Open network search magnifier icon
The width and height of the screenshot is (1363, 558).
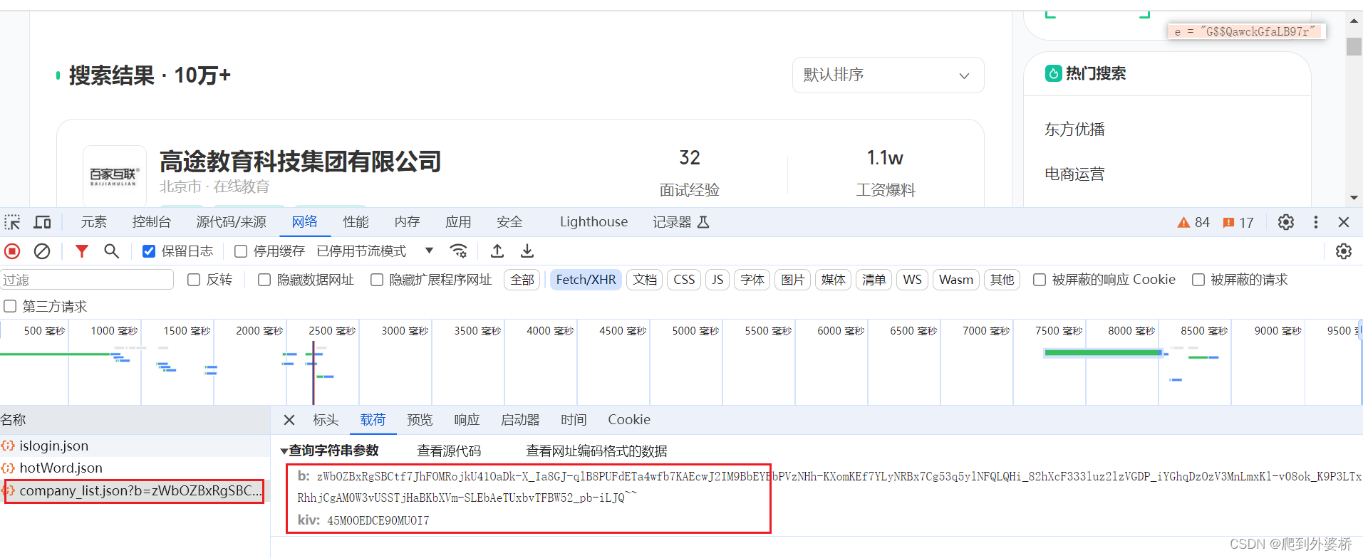click(x=111, y=251)
